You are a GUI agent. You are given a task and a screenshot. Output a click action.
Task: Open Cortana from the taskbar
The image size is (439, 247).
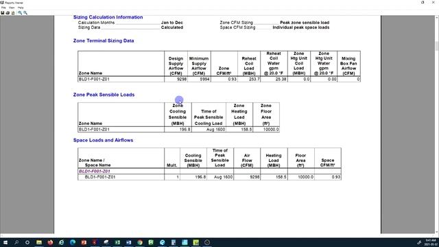tap(27, 242)
